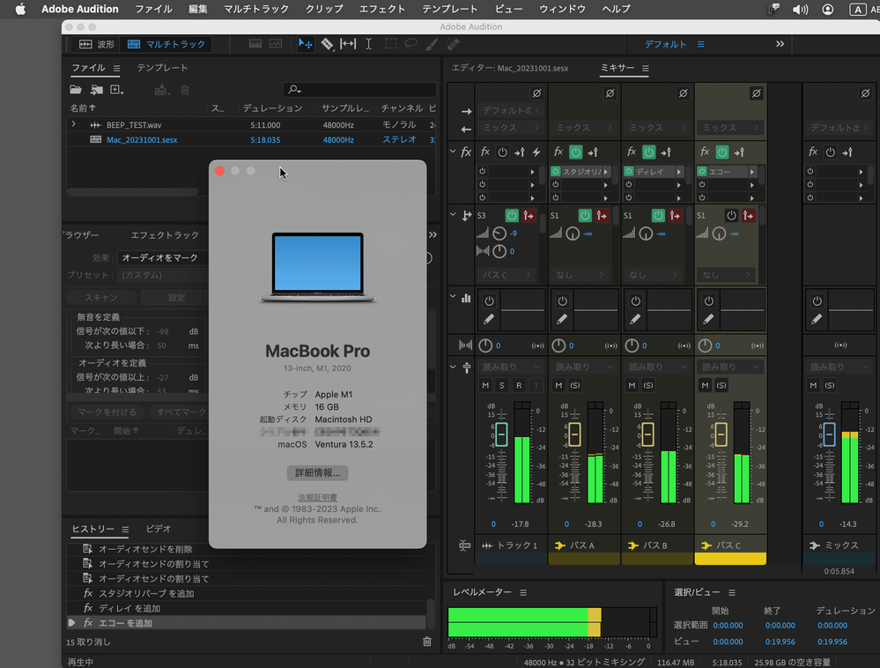The height and width of the screenshot is (668, 880).
Task: Select the Time Selection tool
Action: point(368,44)
